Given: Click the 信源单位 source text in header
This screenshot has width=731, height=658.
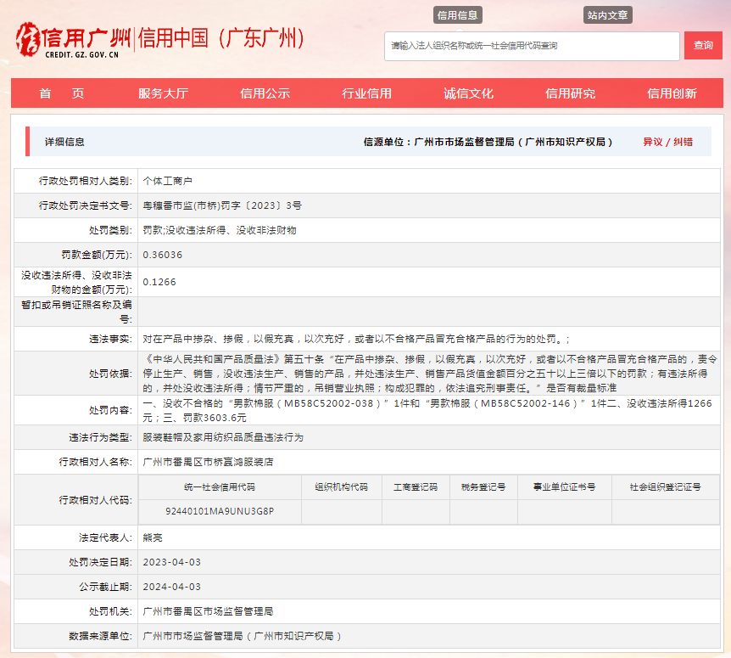Looking at the screenshot, I should point(488,142).
